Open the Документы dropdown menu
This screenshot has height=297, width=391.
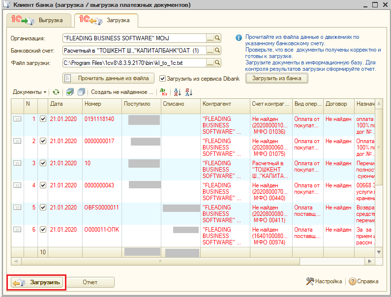pos(30,92)
